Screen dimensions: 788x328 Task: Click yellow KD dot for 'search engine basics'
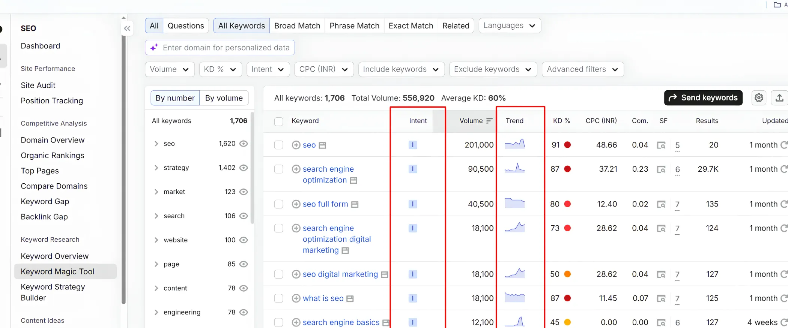click(x=567, y=322)
